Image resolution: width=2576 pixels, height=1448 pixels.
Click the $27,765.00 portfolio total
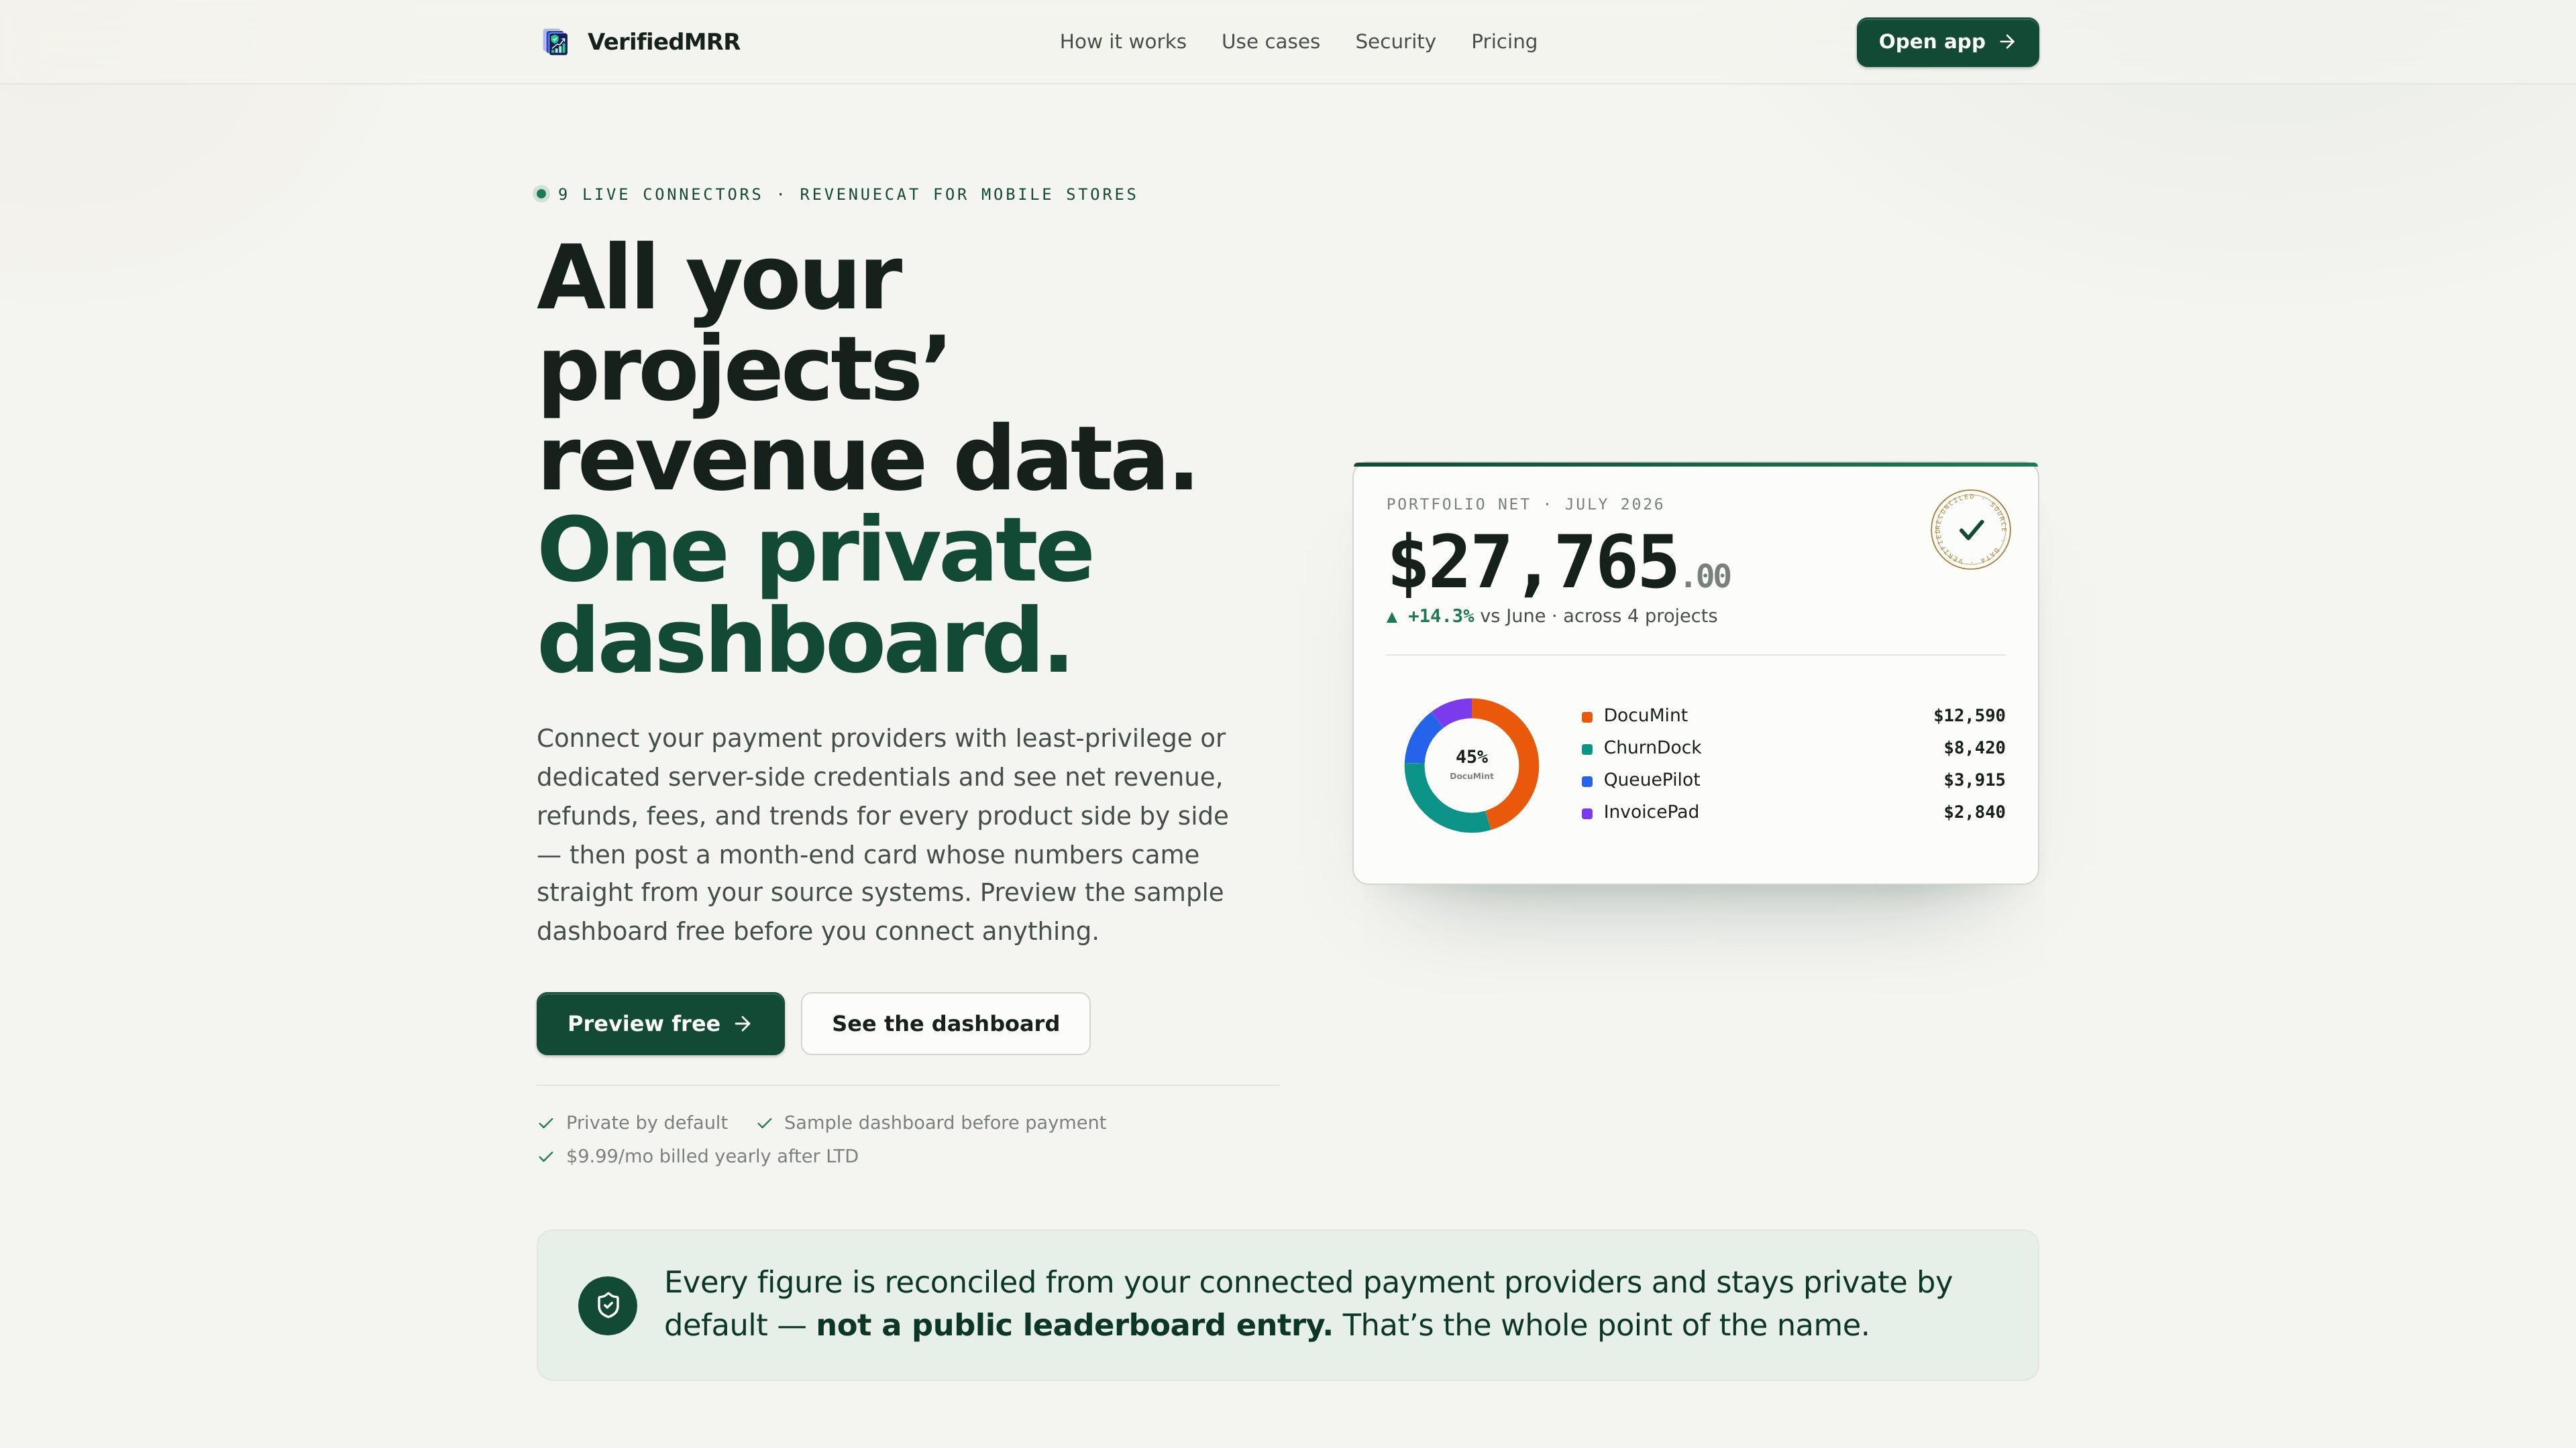1559,564
